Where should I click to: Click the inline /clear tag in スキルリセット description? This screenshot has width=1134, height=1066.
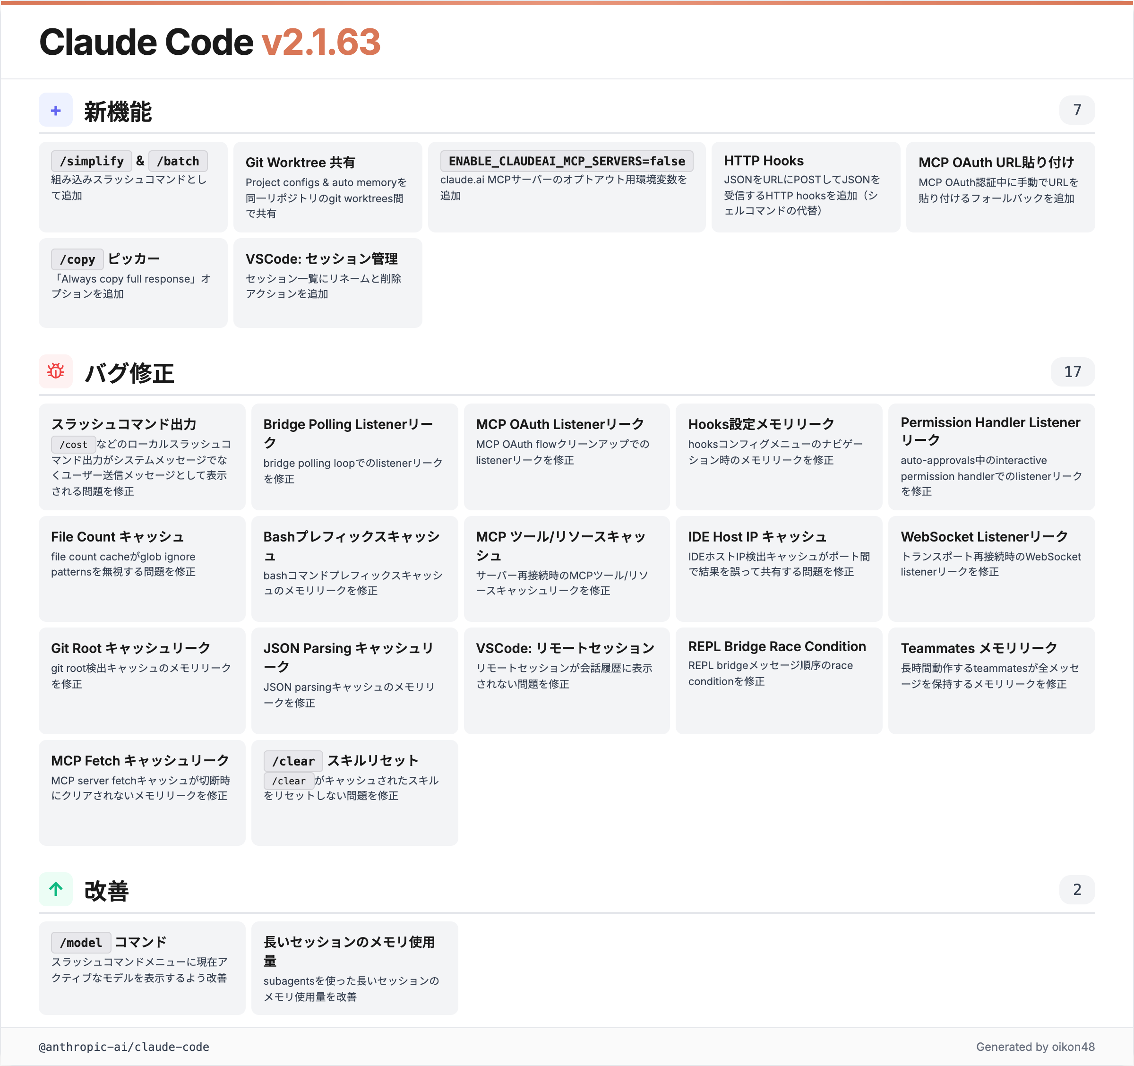point(289,781)
